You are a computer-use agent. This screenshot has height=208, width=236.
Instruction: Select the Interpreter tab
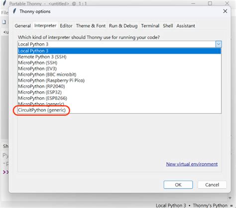pos(45,26)
